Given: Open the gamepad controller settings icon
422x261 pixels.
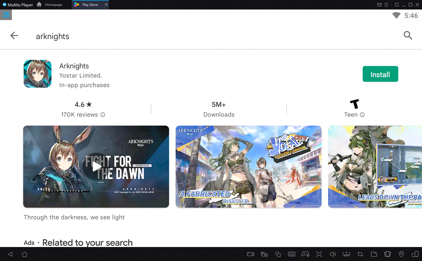Looking at the screenshot, I should coord(305,254).
